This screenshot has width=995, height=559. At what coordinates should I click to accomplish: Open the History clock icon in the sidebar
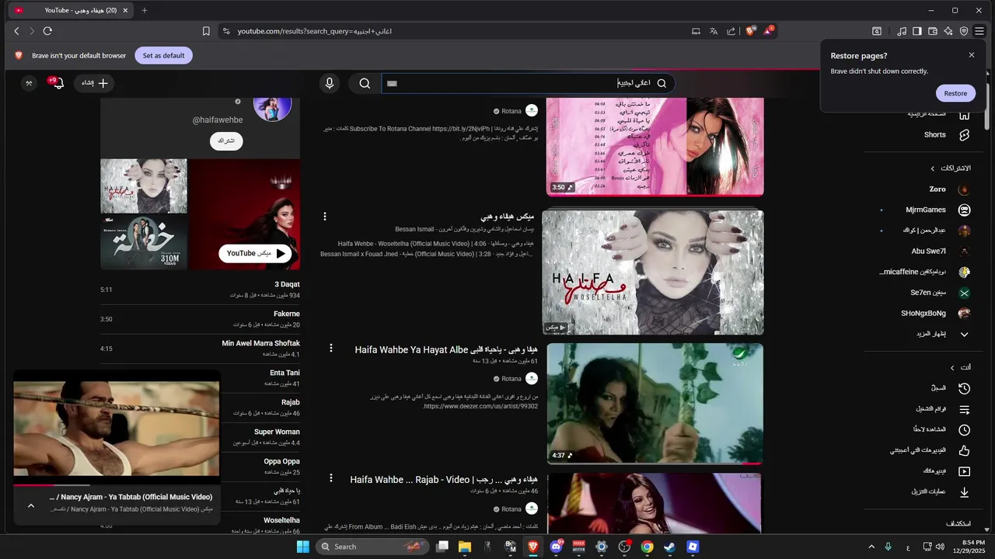click(964, 388)
